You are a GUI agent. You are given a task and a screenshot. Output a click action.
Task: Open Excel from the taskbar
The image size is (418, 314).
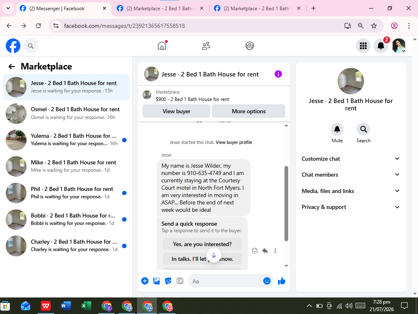(x=86, y=306)
